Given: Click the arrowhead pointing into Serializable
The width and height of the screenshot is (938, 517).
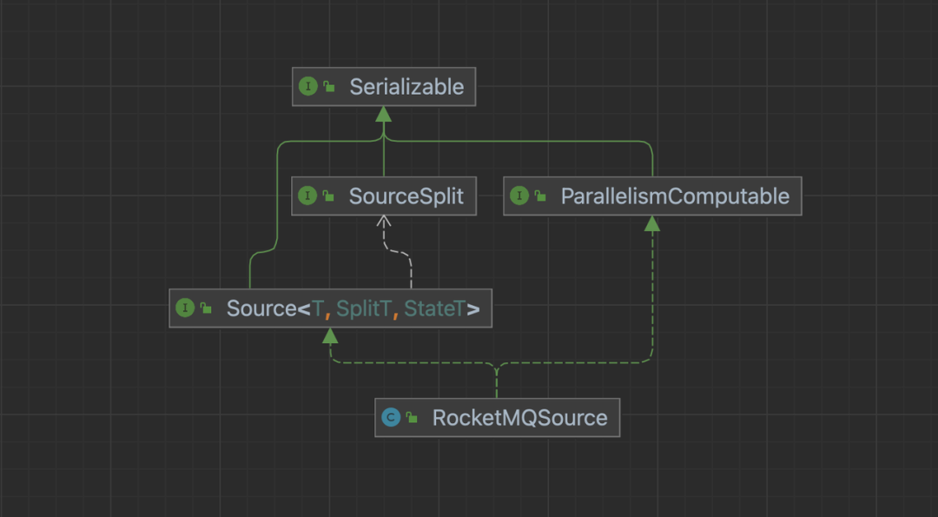Looking at the screenshot, I should pos(384,114).
